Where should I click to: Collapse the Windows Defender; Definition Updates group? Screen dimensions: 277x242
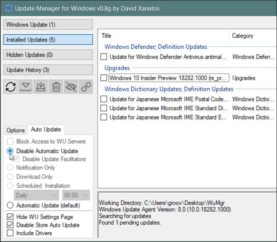[156, 47]
